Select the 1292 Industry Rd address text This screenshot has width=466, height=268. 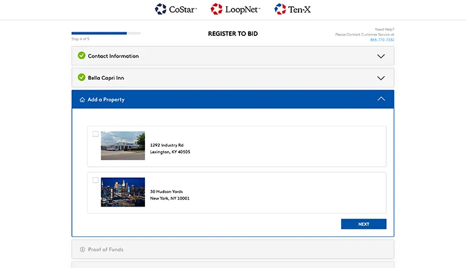click(167, 145)
